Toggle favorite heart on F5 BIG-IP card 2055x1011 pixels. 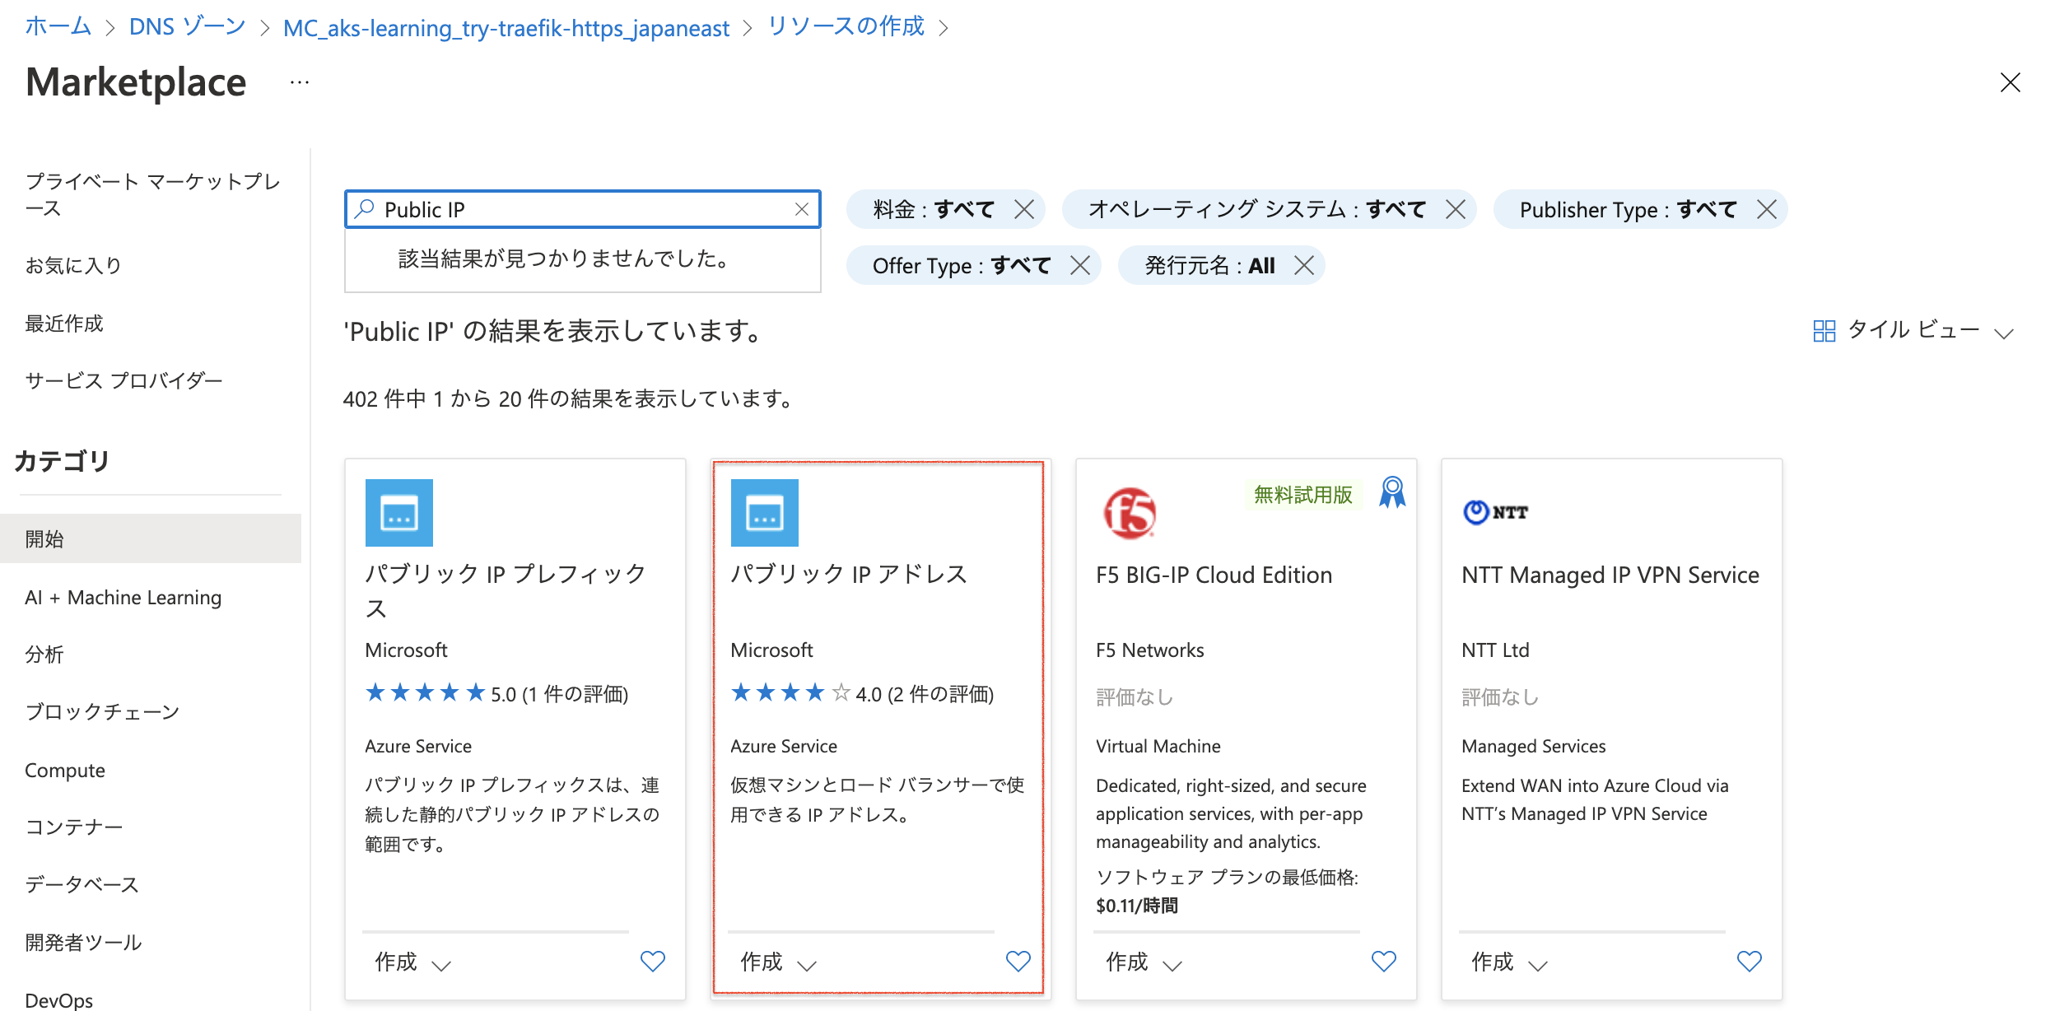tap(1383, 961)
